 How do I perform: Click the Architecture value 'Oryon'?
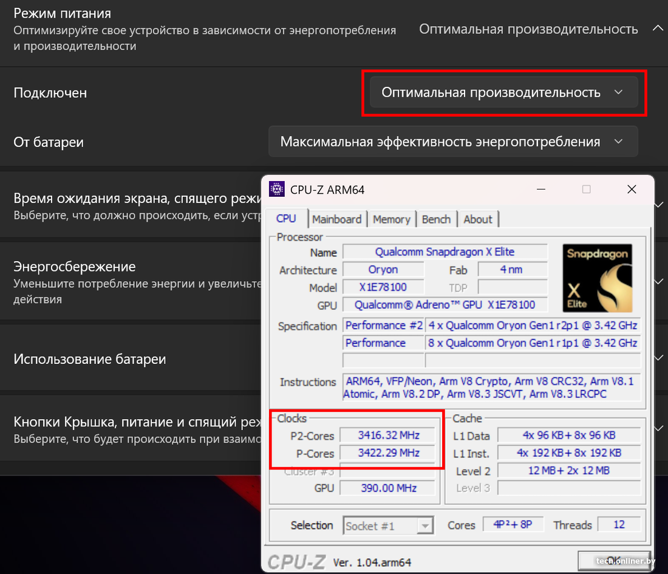point(383,270)
